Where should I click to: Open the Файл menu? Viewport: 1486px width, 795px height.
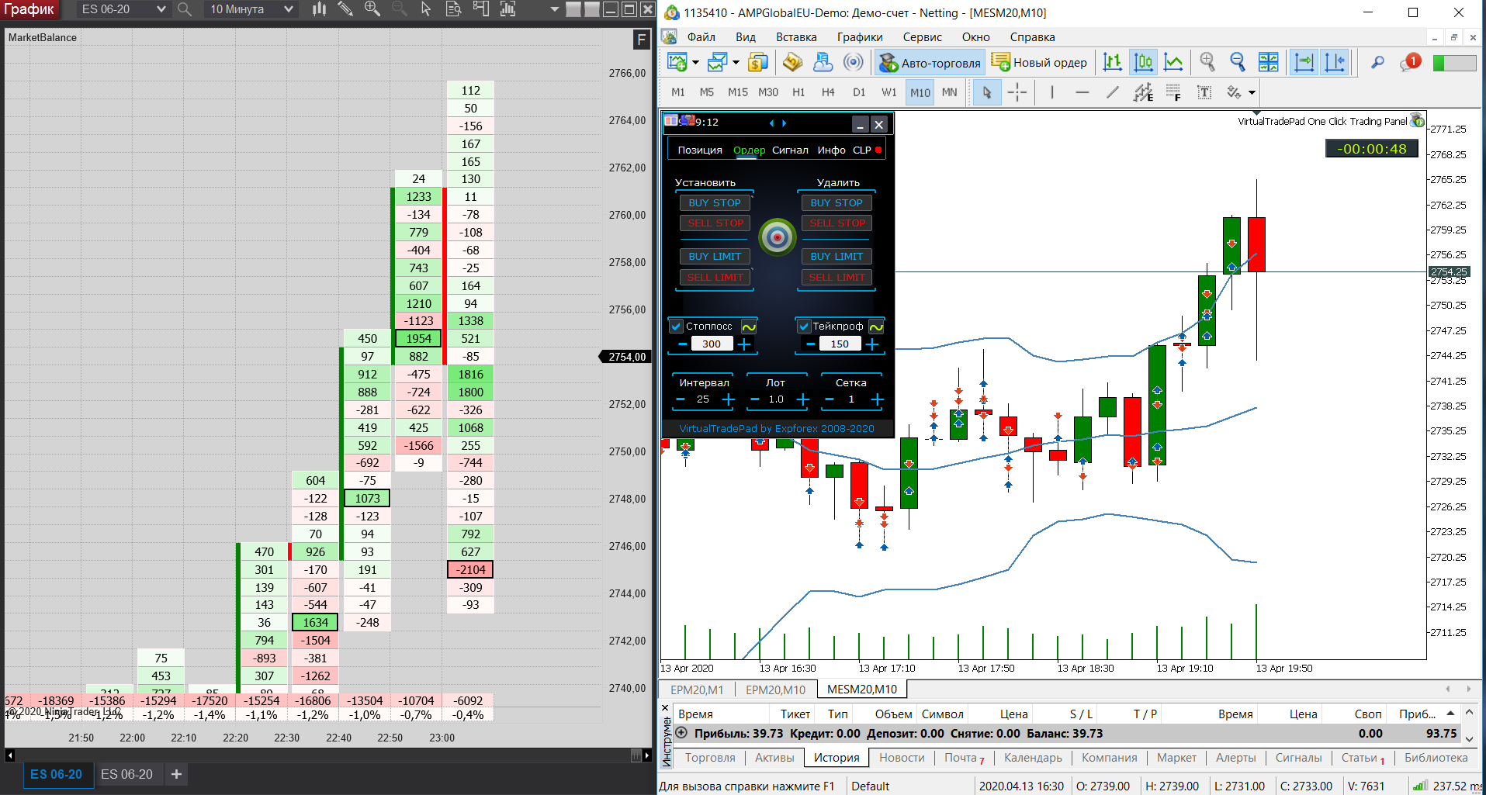(701, 37)
